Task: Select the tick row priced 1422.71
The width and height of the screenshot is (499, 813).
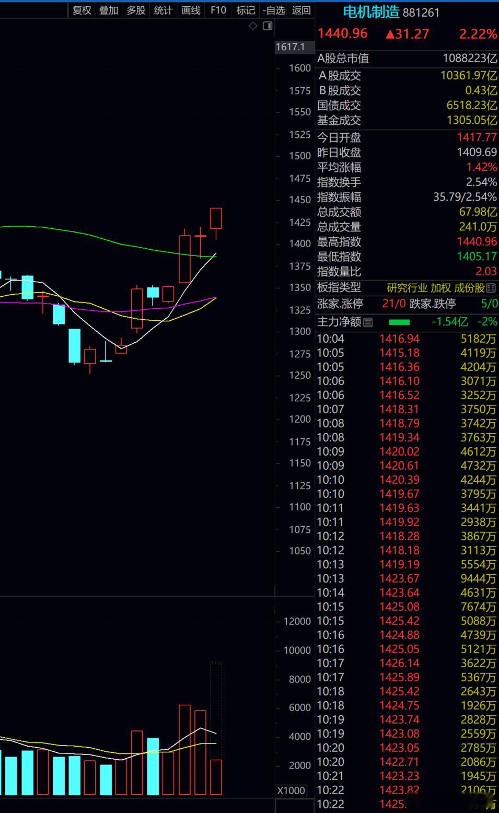Action: [x=407, y=762]
